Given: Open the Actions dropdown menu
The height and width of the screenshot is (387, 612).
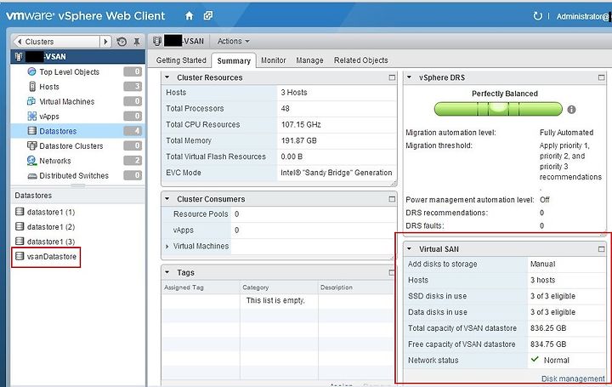Looking at the screenshot, I should tap(233, 41).
